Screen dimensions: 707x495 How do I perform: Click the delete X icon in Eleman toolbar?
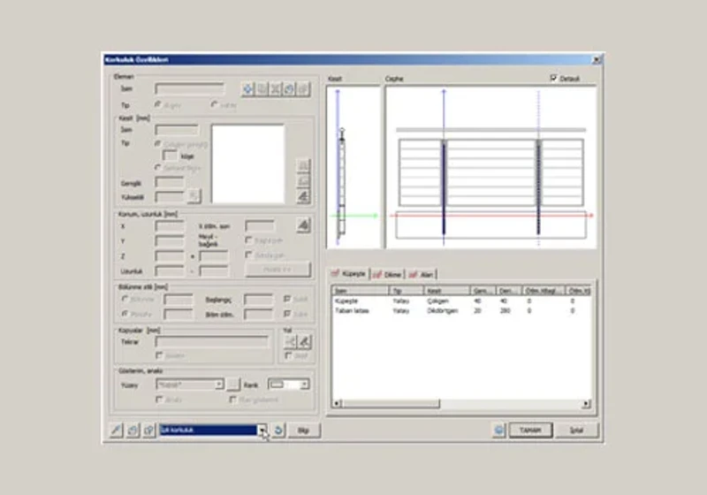click(276, 88)
